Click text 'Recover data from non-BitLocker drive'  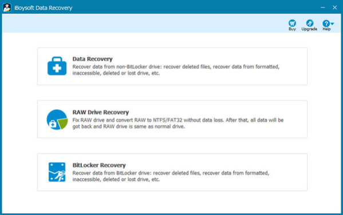[x=117, y=67]
